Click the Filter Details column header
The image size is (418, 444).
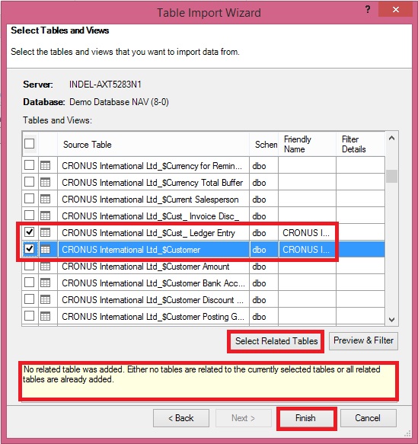(360, 144)
